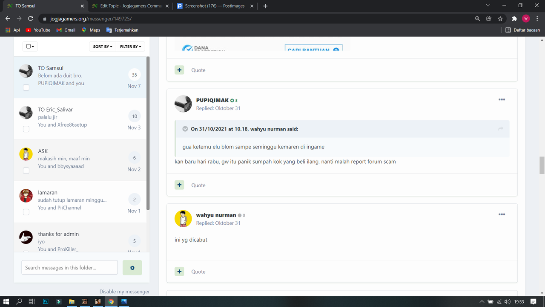Click the Replied: Oktober 31 date under PUPIQIMAK

tap(218, 108)
